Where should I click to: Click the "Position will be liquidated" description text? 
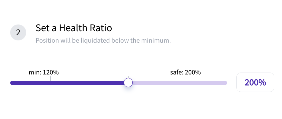click(103, 40)
